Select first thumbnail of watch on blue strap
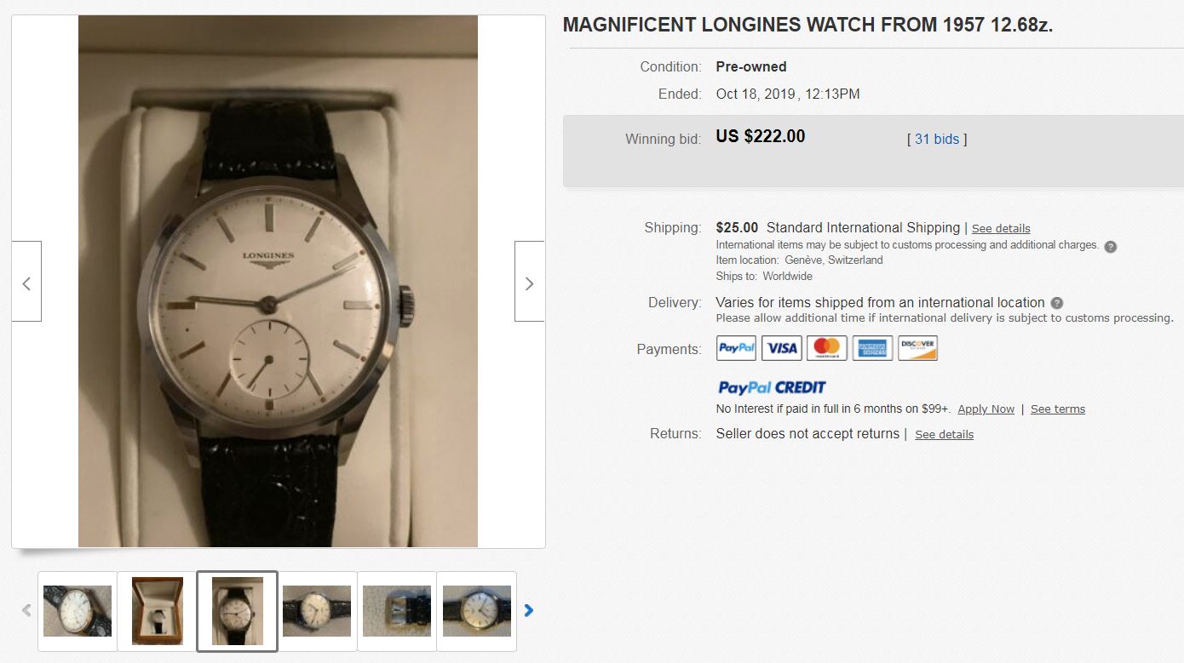This screenshot has width=1184, height=663. (78, 611)
